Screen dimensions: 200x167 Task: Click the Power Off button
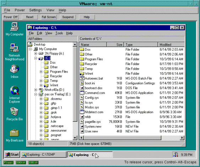pos(11,17)
